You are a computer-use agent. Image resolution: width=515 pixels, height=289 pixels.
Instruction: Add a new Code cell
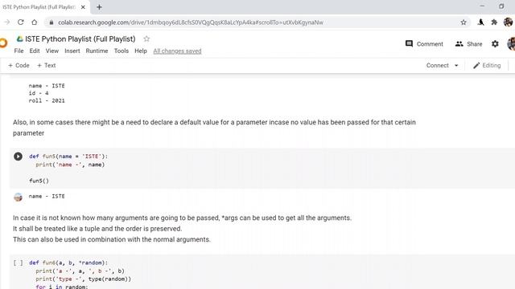19,66
